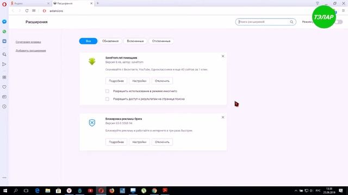348x195 pixels.
Task: Open the tab menu icon in title bar
Action: pos(318,3)
